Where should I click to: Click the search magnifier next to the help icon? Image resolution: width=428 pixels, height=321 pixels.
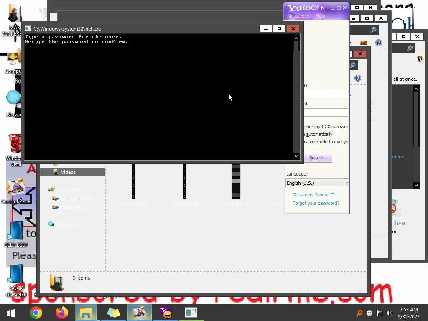[x=373, y=30]
